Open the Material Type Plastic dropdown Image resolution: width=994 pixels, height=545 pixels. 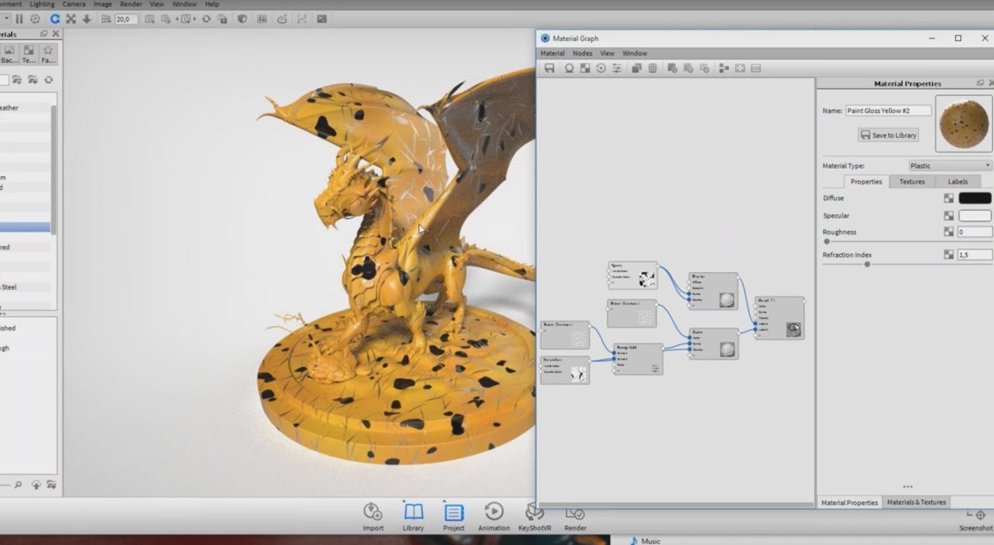pyautogui.click(x=949, y=166)
